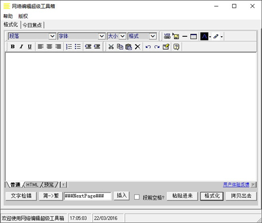Switch to the 今日焦点 tab
The image size is (262, 223).
click(x=32, y=25)
